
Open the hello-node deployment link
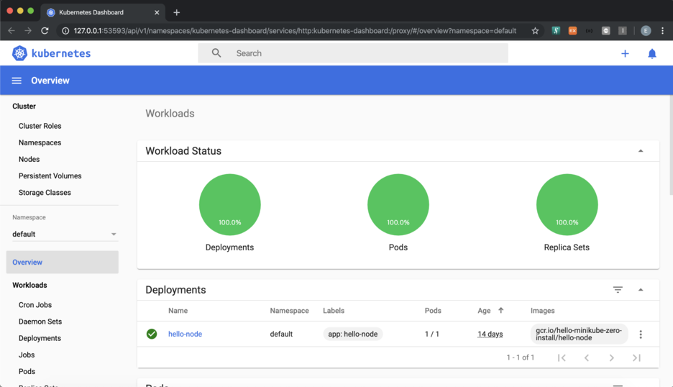[x=185, y=334]
